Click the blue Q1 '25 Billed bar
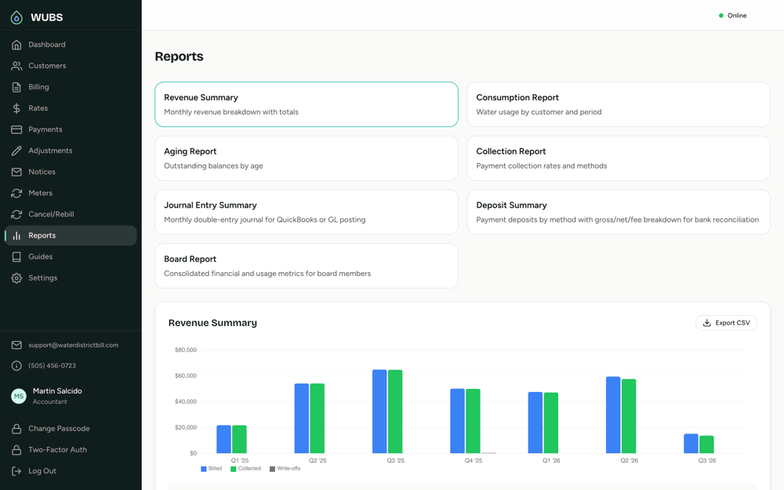This screenshot has width=784, height=490. pyautogui.click(x=223, y=440)
